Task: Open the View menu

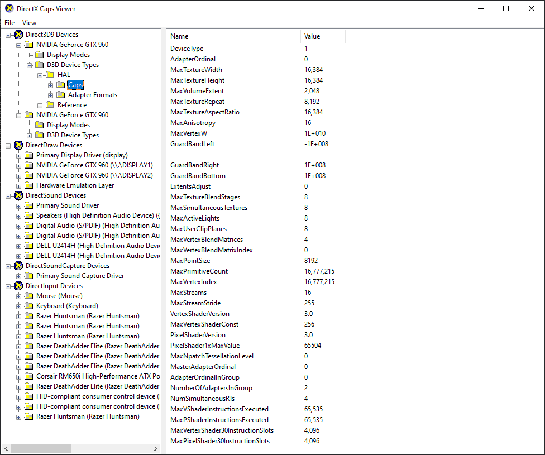Action: pyautogui.click(x=29, y=22)
